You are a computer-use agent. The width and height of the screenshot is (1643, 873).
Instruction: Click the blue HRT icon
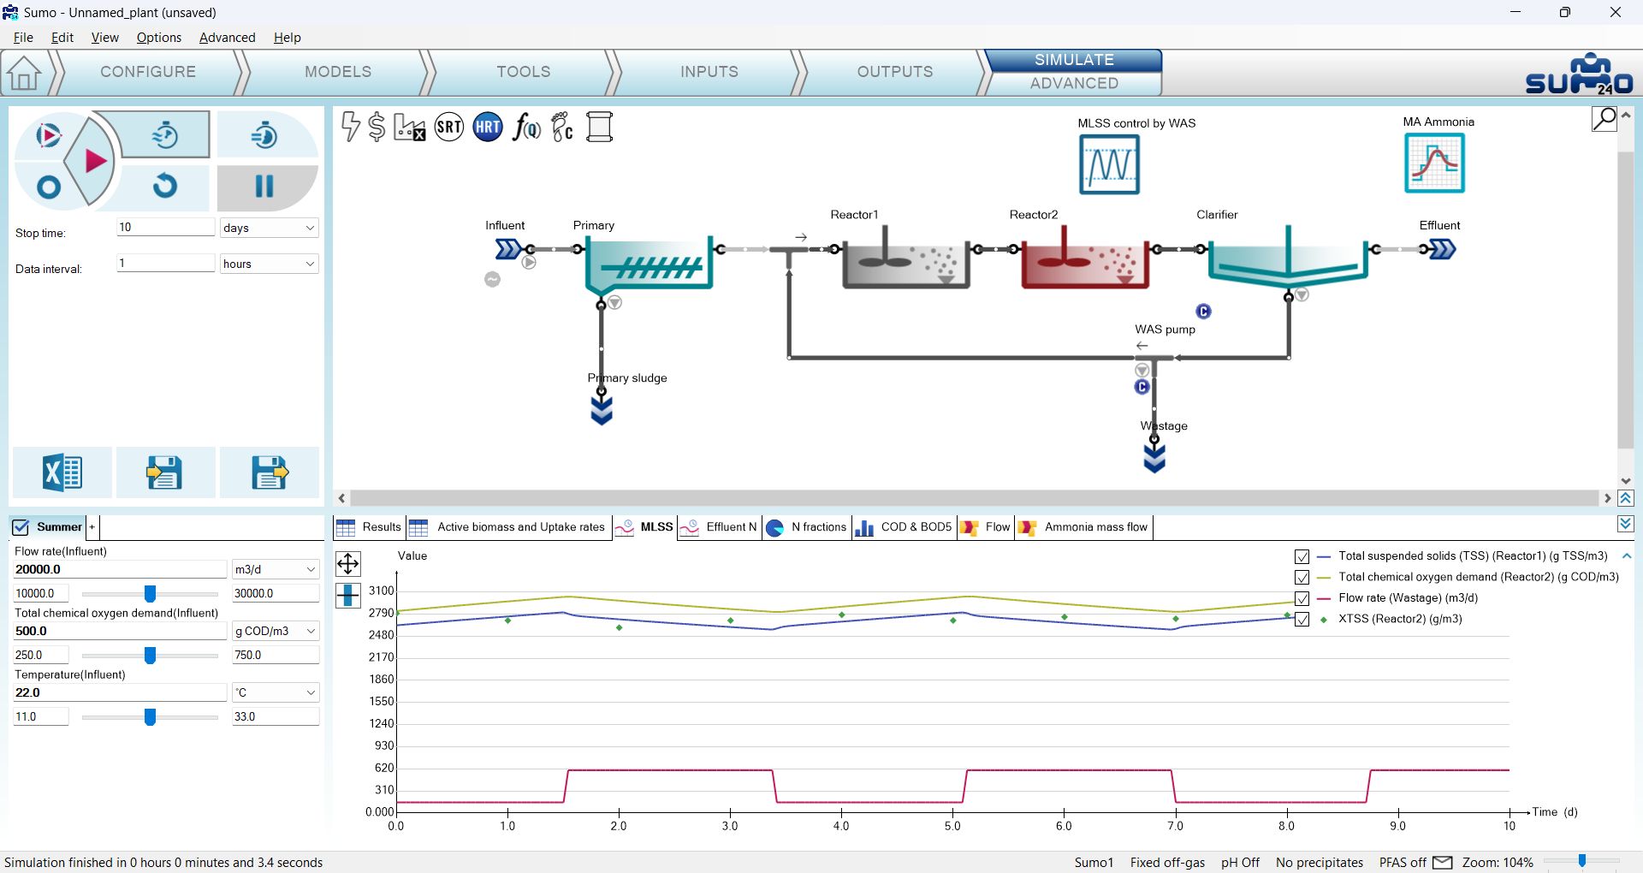[488, 128]
